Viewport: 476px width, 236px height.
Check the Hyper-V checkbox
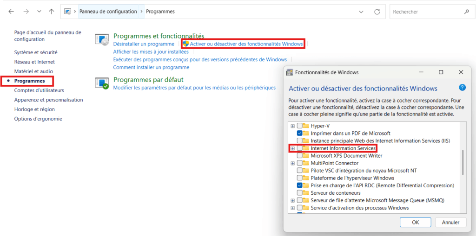pyautogui.click(x=300, y=126)
